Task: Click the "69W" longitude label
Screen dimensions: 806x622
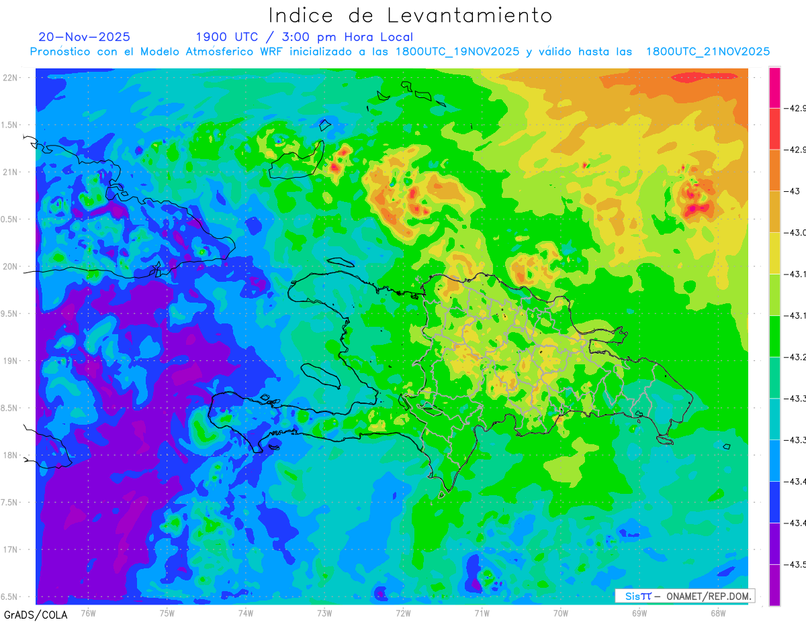Action: pos(639,613)
